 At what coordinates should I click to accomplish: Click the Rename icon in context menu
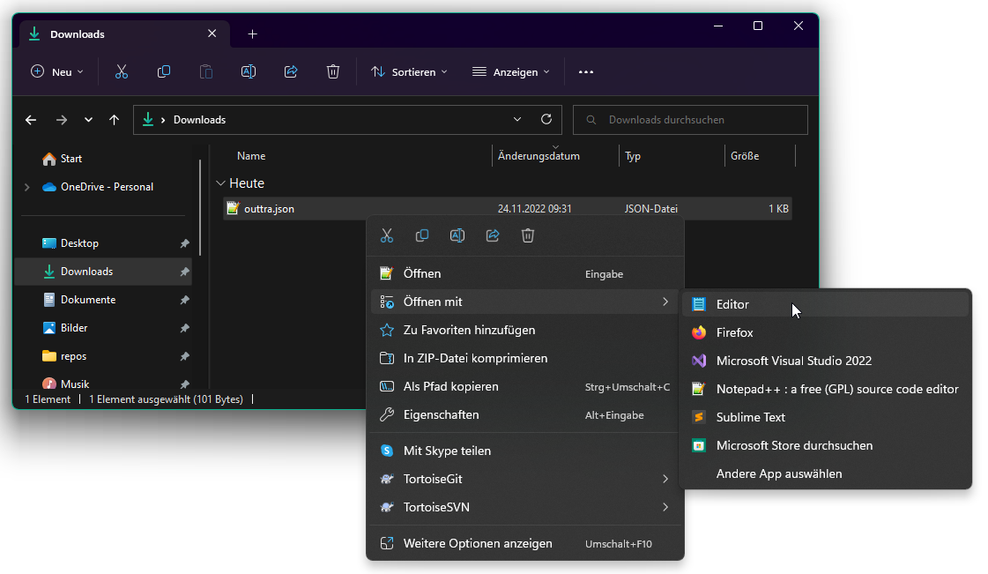click(x=457, y=235)
